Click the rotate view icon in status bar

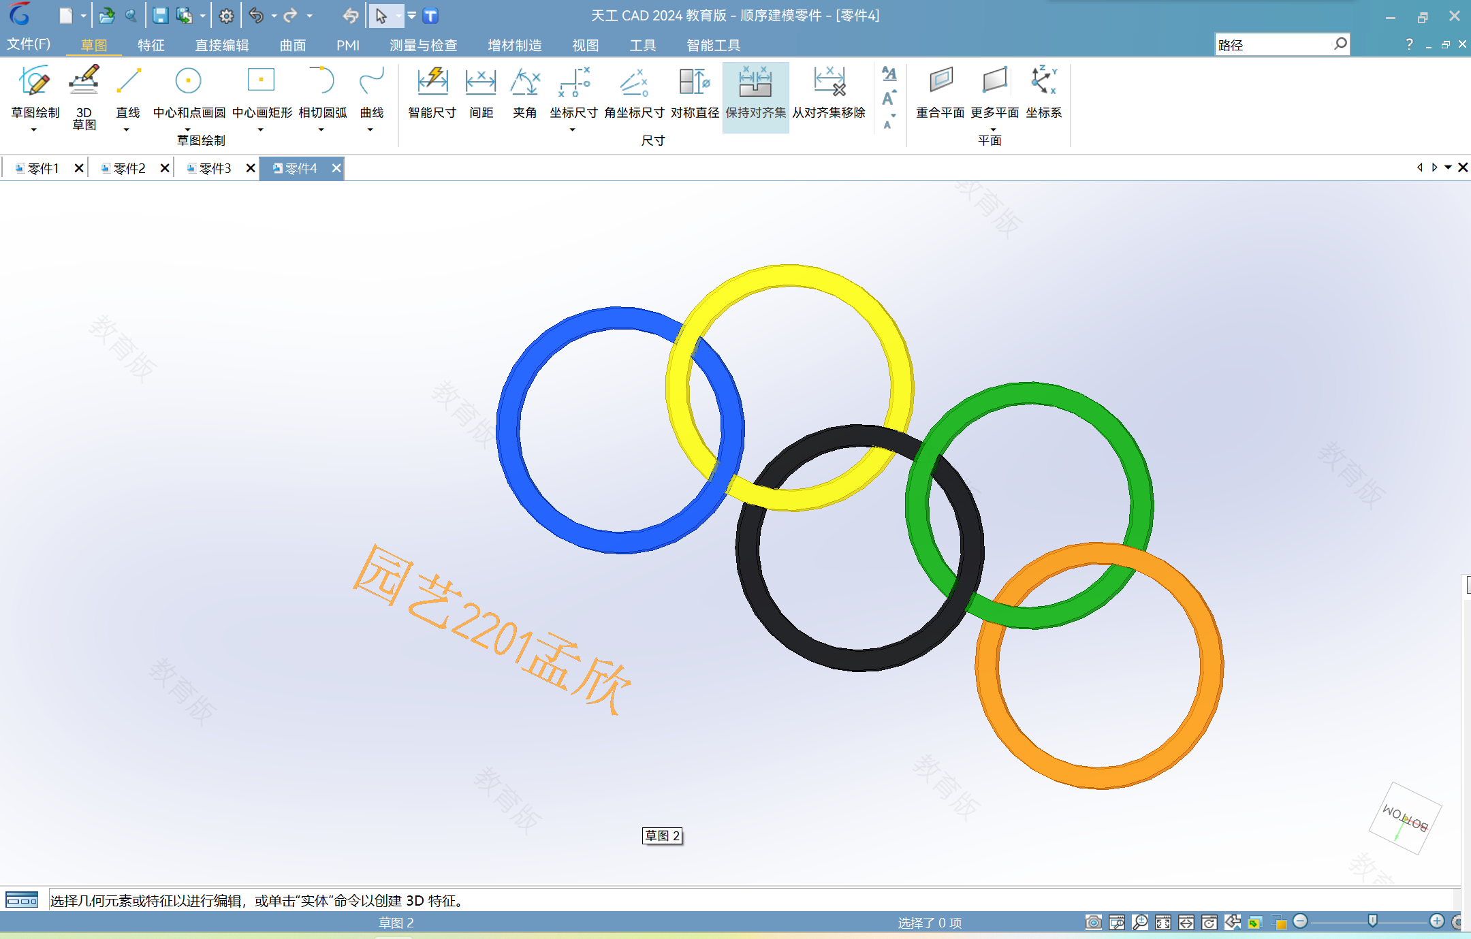1209,922
